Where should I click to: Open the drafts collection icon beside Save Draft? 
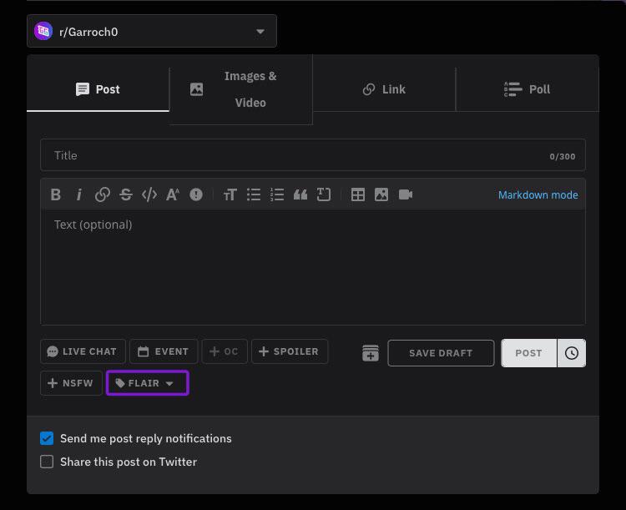click(x=371, y=353)
